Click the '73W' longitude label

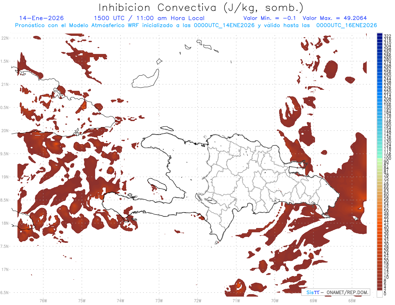point(159,300)
